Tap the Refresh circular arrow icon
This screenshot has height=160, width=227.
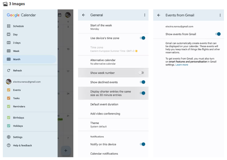pos(9,71)
